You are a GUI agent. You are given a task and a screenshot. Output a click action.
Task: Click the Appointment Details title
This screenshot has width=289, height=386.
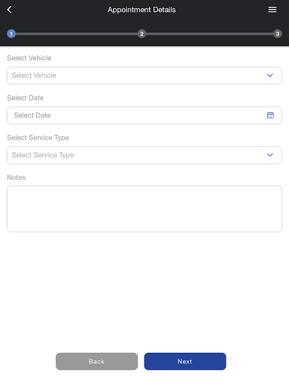pos(141,10)
